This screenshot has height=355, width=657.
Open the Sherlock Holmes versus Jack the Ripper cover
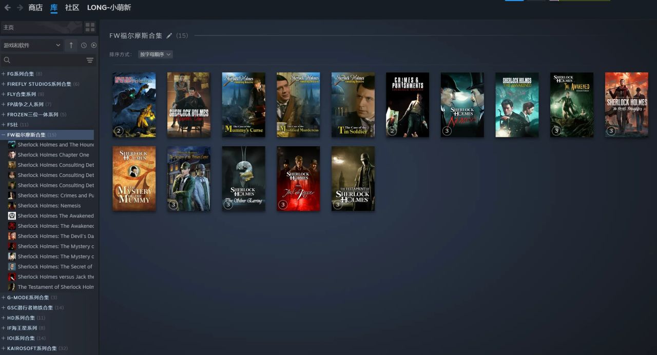pyautogui.click(x=298, y=179)
